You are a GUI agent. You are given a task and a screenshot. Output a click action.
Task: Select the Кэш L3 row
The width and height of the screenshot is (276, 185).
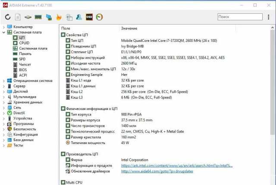119,97
